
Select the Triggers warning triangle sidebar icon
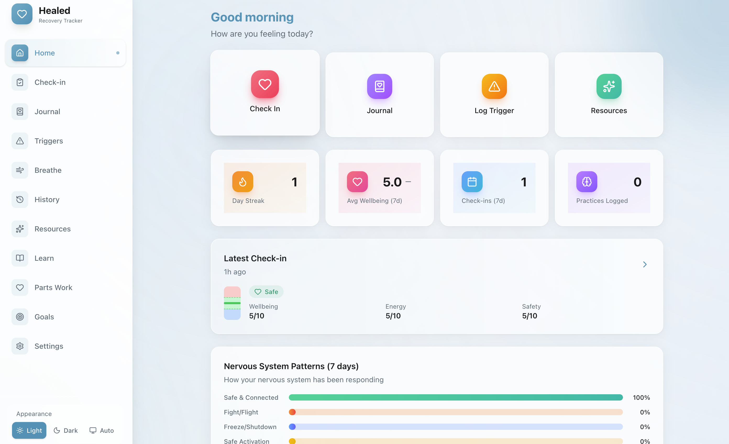coord(20,141)
